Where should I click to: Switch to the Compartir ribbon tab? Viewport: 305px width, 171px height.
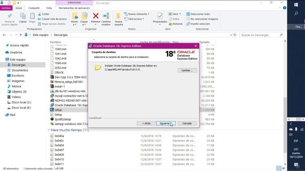click(34, 8)
